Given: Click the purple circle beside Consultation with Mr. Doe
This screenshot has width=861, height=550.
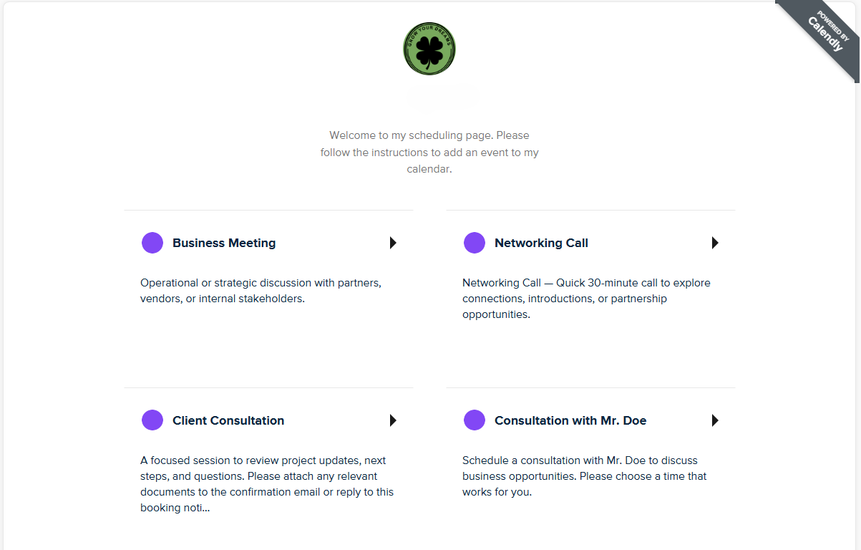Looking at the screenshot, I should 475,420.
